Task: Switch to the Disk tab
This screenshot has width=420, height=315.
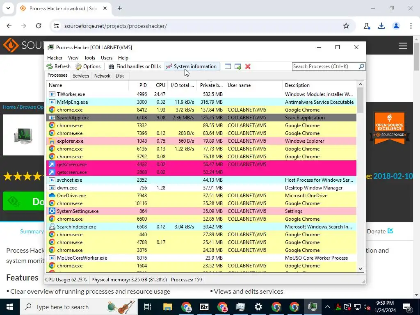Action: tap(120, 76)
